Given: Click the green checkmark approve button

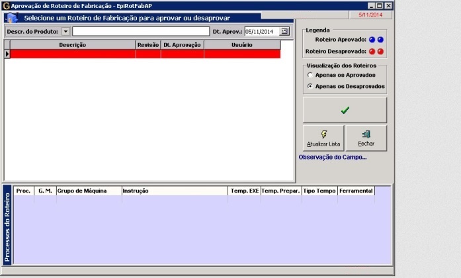Looking at the screenshot, I should 345,110.
